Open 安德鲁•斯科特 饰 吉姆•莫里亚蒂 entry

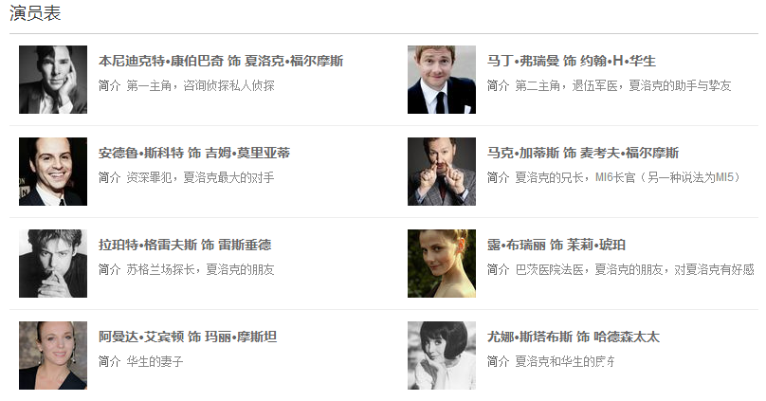tap(194, 153)
